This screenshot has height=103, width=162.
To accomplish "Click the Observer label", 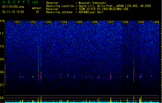I will [x=52, y=3].
